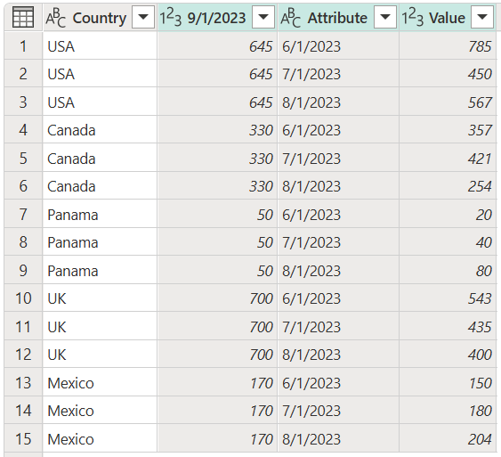Click value 357 in row 4
501x457 pixels.
[448, 130]
